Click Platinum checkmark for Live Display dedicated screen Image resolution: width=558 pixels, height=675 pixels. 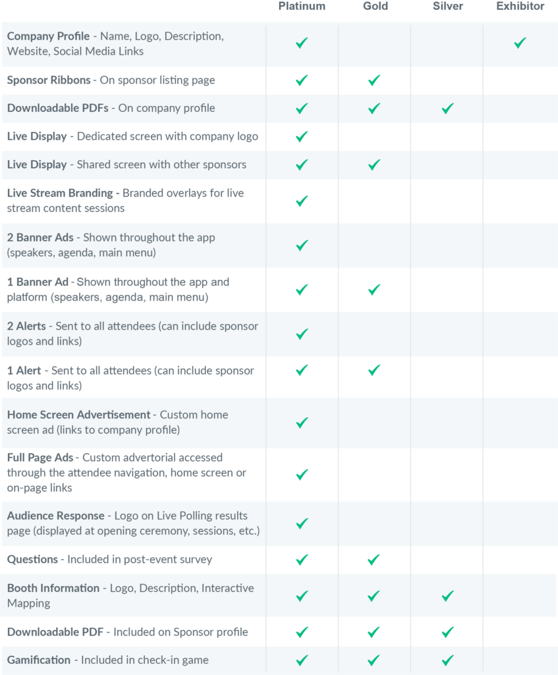click(x=302, y=136)
